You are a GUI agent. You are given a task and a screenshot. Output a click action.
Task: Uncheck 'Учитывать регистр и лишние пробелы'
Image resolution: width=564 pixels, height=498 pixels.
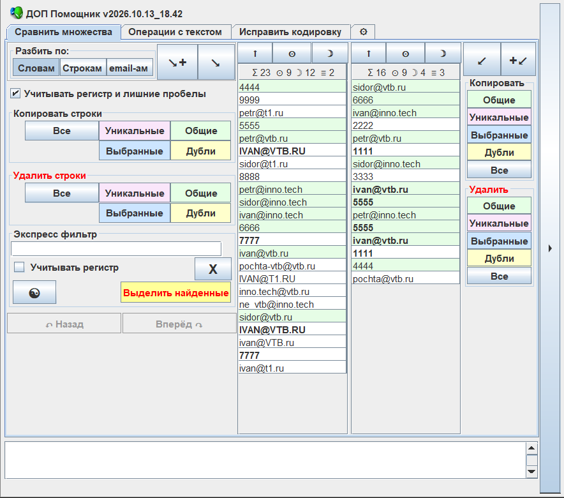pyautogui.click(x=15, y=94)
